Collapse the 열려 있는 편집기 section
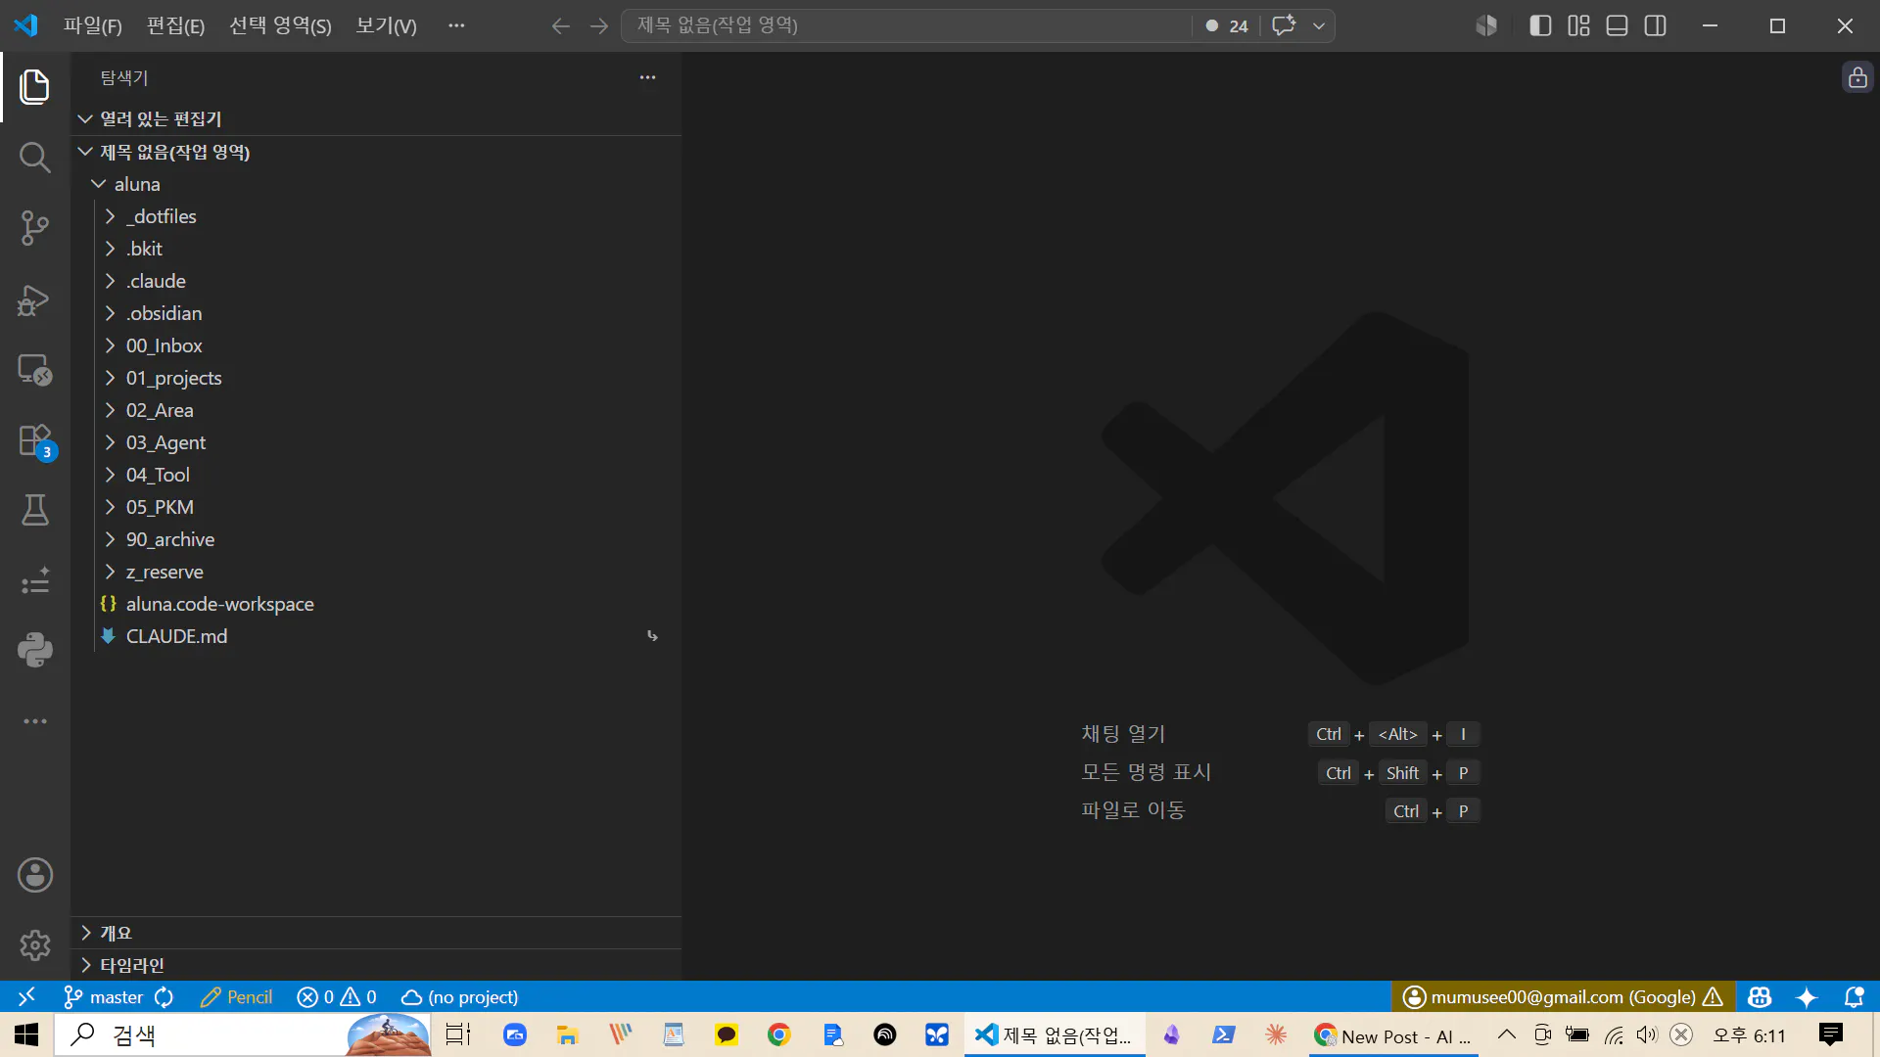The image size is (1880, 1057). (376, 119)
